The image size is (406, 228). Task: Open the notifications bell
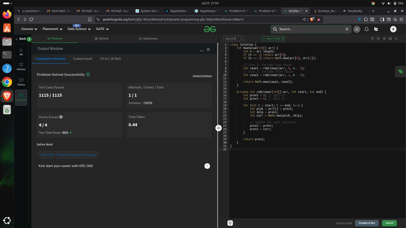pos(366,29)
